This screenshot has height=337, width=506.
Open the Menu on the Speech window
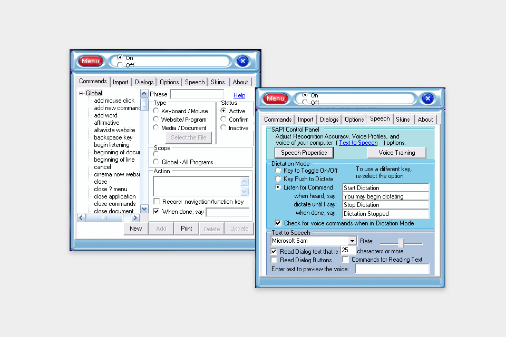[275, 98]
